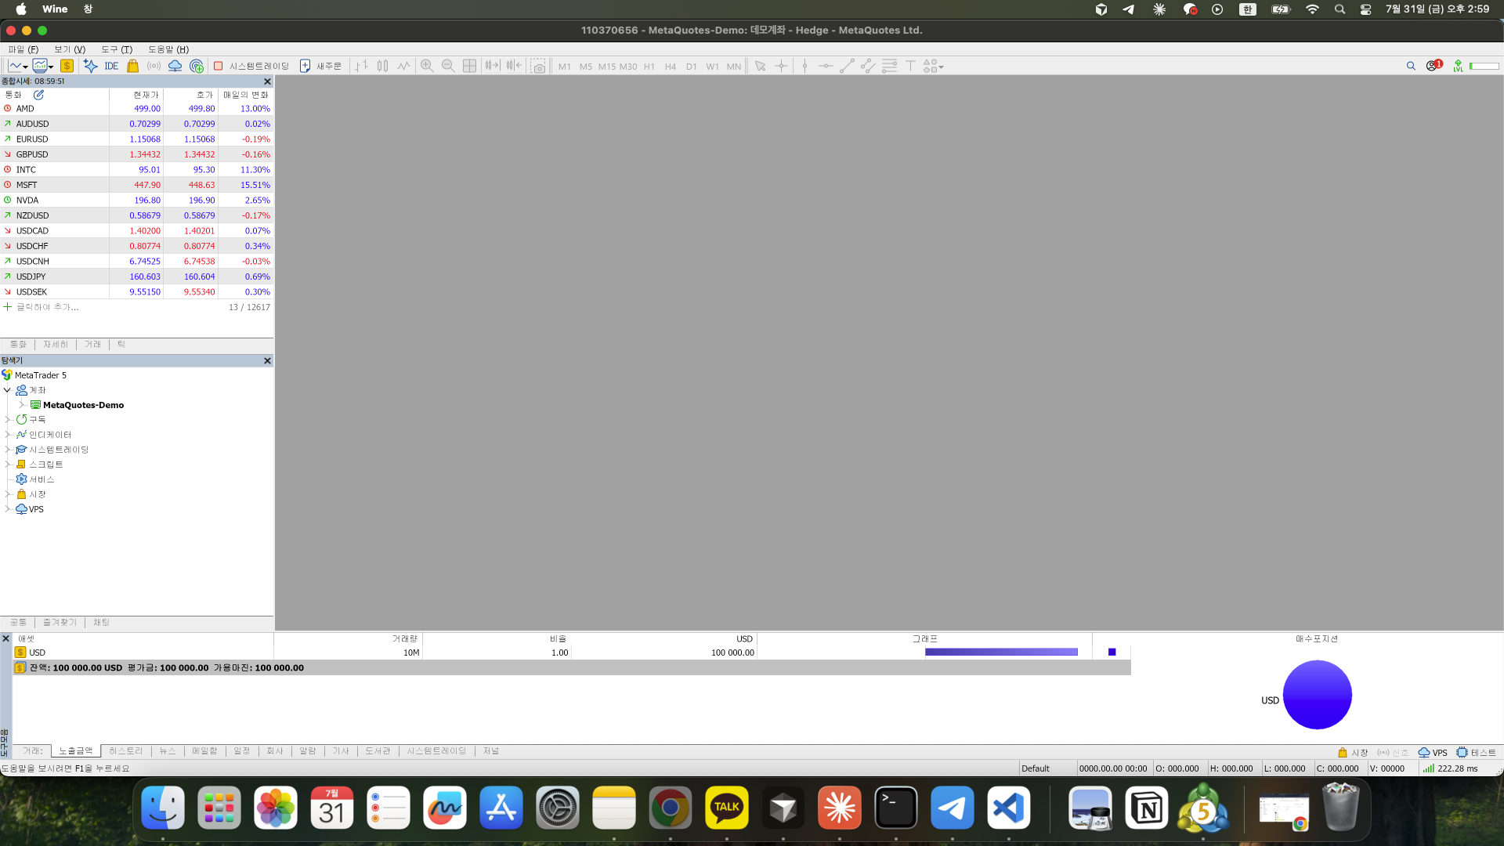Select the 즐겨찾기 navigator tab
The height and width of the screenshot is (846, 1504).
pos(60,623)
